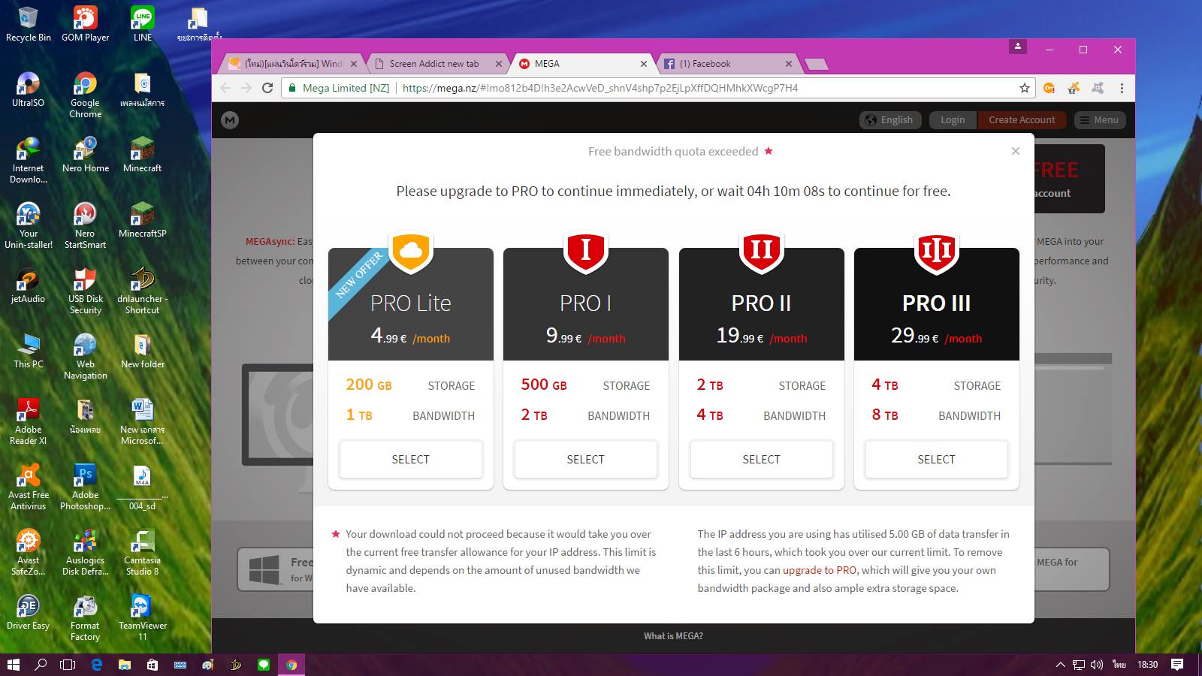
Task: Select the Recycle Bin desktop icon
Action: [29, 24]
